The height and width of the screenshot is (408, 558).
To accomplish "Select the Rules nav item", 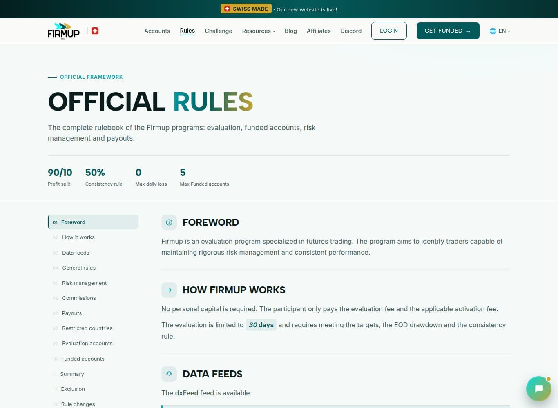I will [187, 31].
